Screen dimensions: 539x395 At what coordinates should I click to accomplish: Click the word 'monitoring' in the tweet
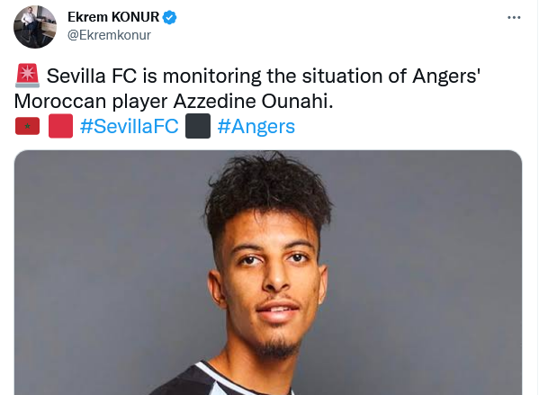pyautogui.click(x=211, y=76)
